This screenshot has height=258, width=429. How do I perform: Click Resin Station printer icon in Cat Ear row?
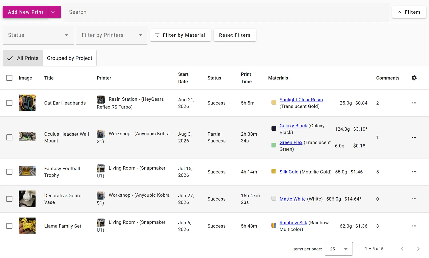point(101,99)
